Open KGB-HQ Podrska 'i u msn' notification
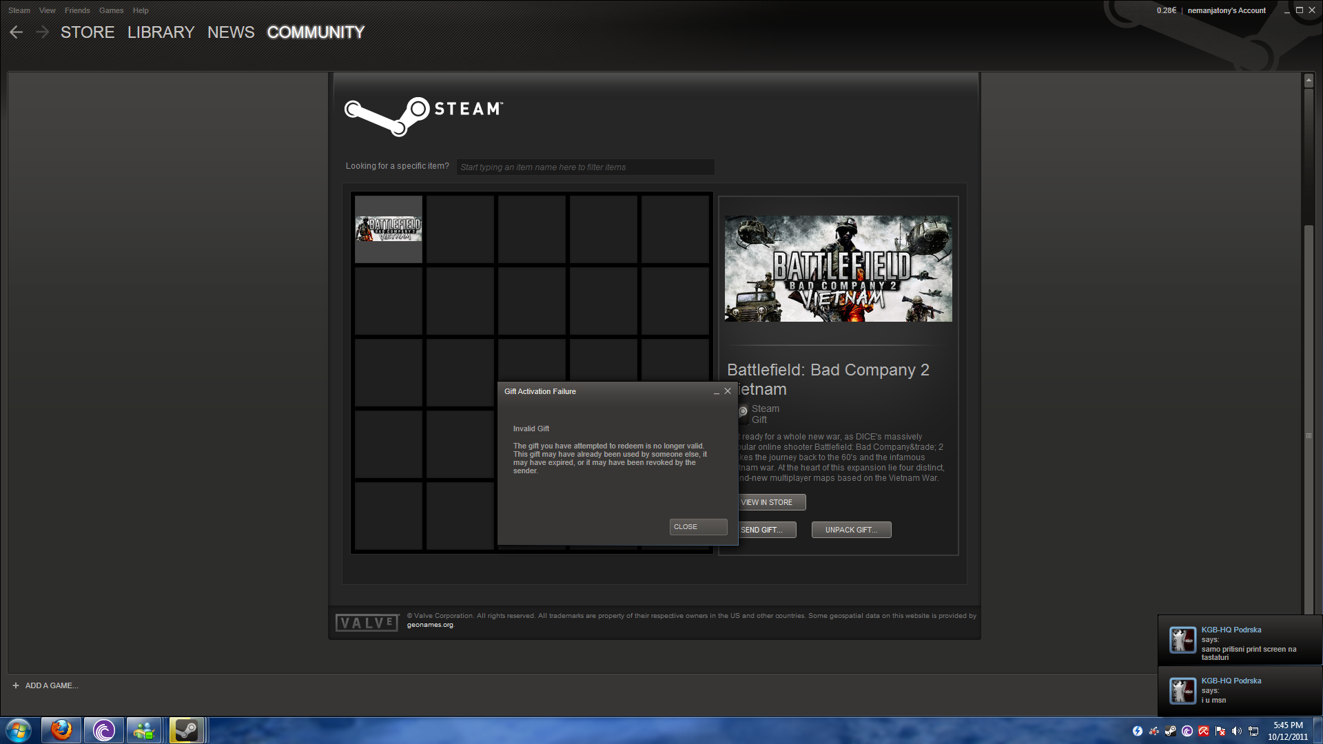Image resolution: width=1323 pixels, height=744 pixels. tap(1240, 691)
